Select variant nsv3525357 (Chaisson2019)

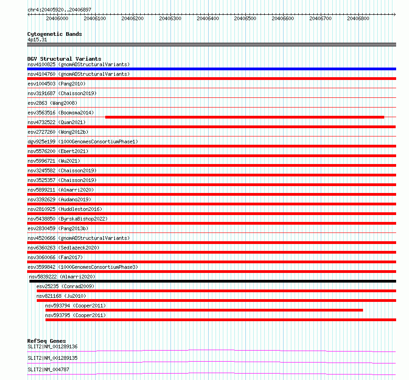62,180
